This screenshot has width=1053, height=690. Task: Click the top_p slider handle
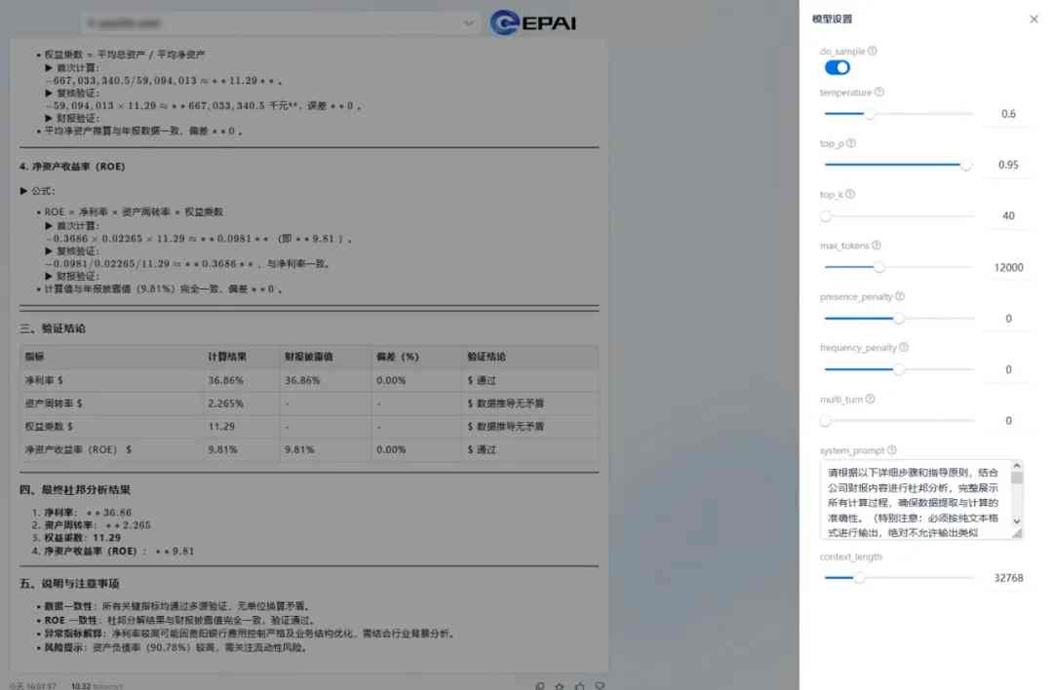[x=966, y=165]
